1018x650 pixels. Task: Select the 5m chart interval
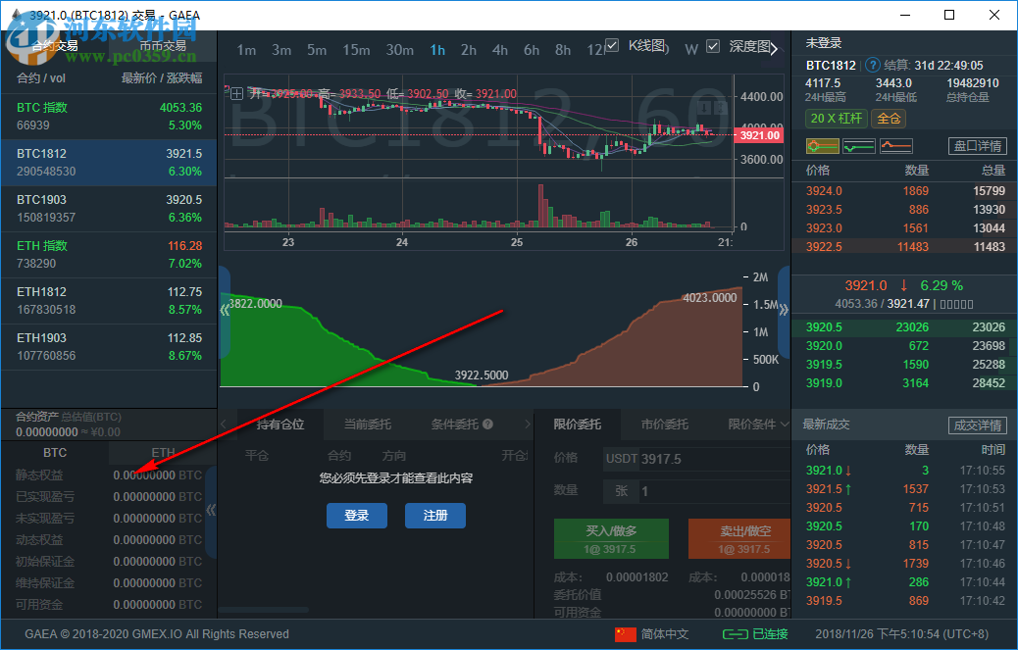click(x=317, y=50)
